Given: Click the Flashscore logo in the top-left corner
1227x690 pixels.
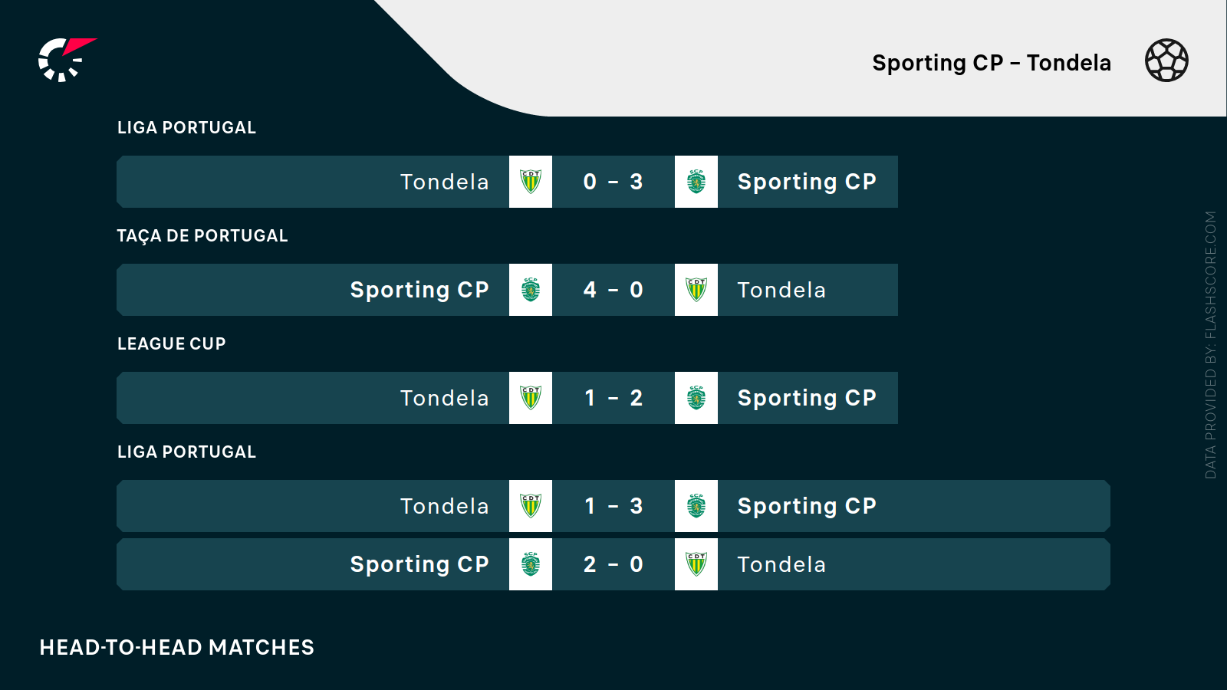Looking at the screenshot, I should click(x=66, y=60).
